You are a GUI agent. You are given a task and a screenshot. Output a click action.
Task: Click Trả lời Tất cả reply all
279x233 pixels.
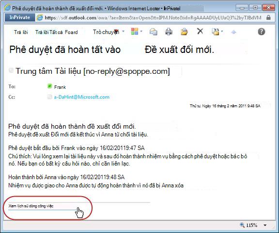(x=49, y=32)
